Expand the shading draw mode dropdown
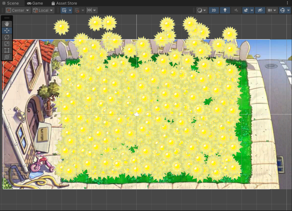292x211 pixels. click(202, 10)
